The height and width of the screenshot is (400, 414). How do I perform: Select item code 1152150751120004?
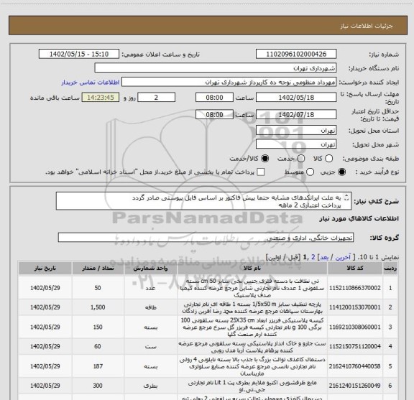[x=355, y=346]
